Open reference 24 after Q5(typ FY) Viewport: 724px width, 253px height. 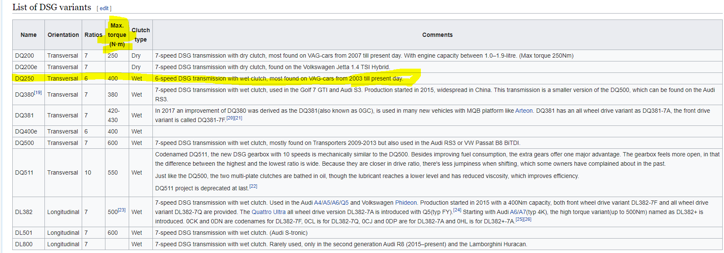tap(457, 210)
